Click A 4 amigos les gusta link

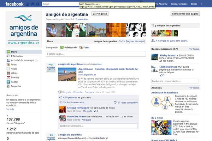click(x=172, y=41)
